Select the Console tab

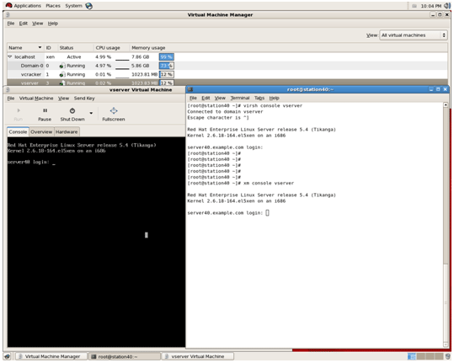click(x=18, y=131)
